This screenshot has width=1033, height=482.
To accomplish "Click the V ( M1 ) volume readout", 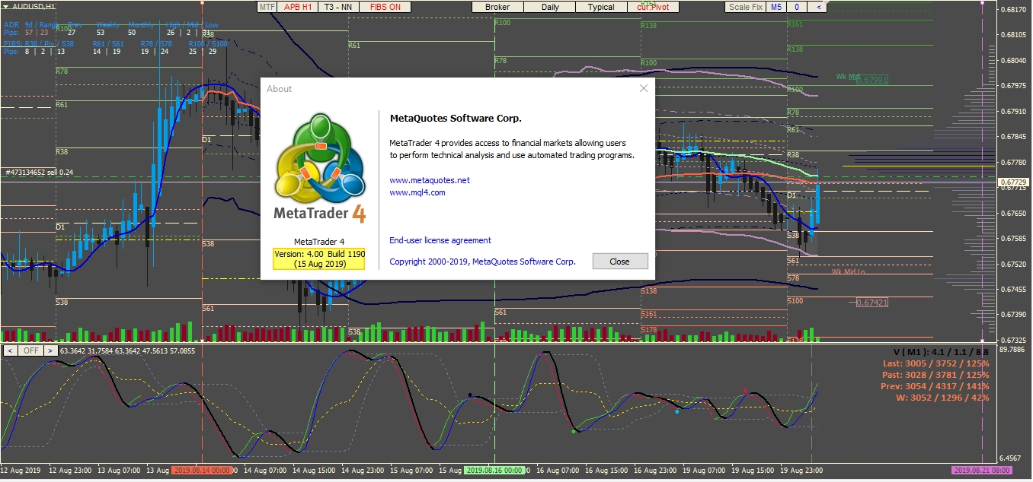I will tap(941, 352).
